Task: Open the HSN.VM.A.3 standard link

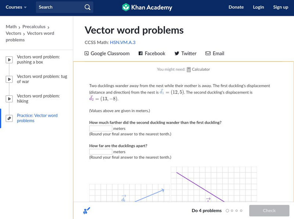Action: 122,42
